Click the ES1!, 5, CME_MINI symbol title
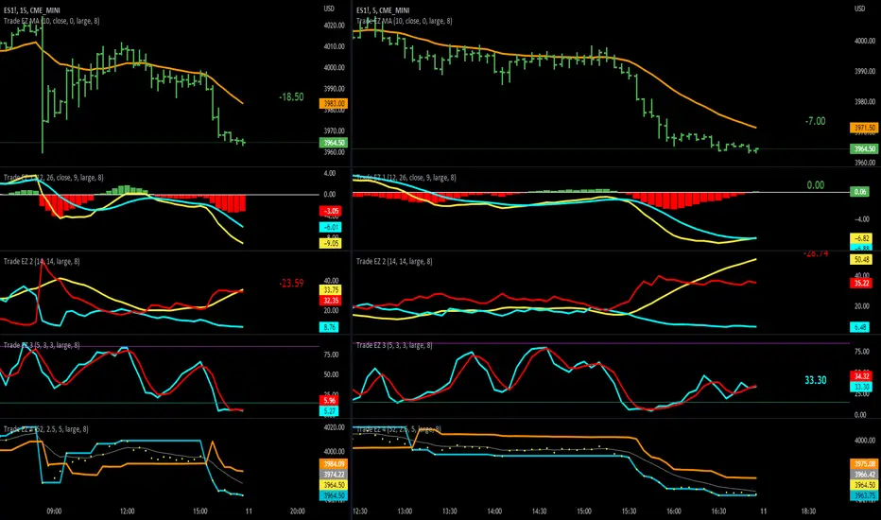The height and width of the screenshot is (520, 881). pos(383,10)
